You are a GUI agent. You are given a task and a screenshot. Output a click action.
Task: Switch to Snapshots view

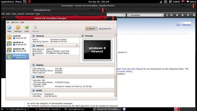click(x=105, y=29)
